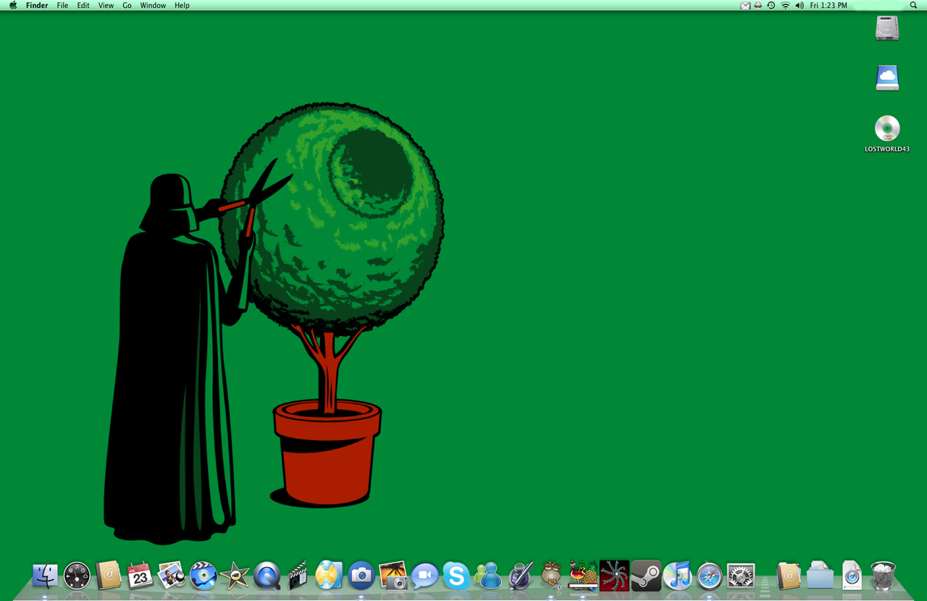The width and height of the screenshot is (927, 601).
Task: Click the mail envelope status icon
Action: click(x=745, y=5)
